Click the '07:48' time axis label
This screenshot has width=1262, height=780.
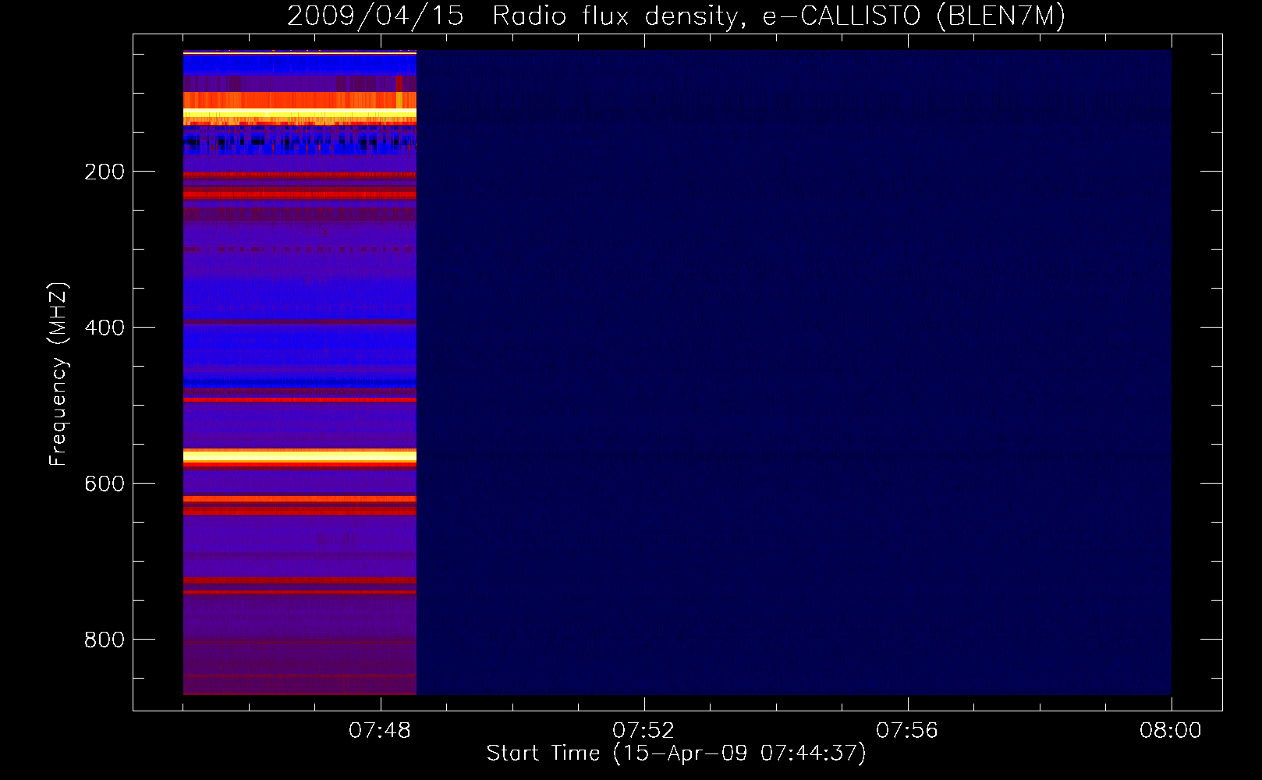(x=380, y=731)
